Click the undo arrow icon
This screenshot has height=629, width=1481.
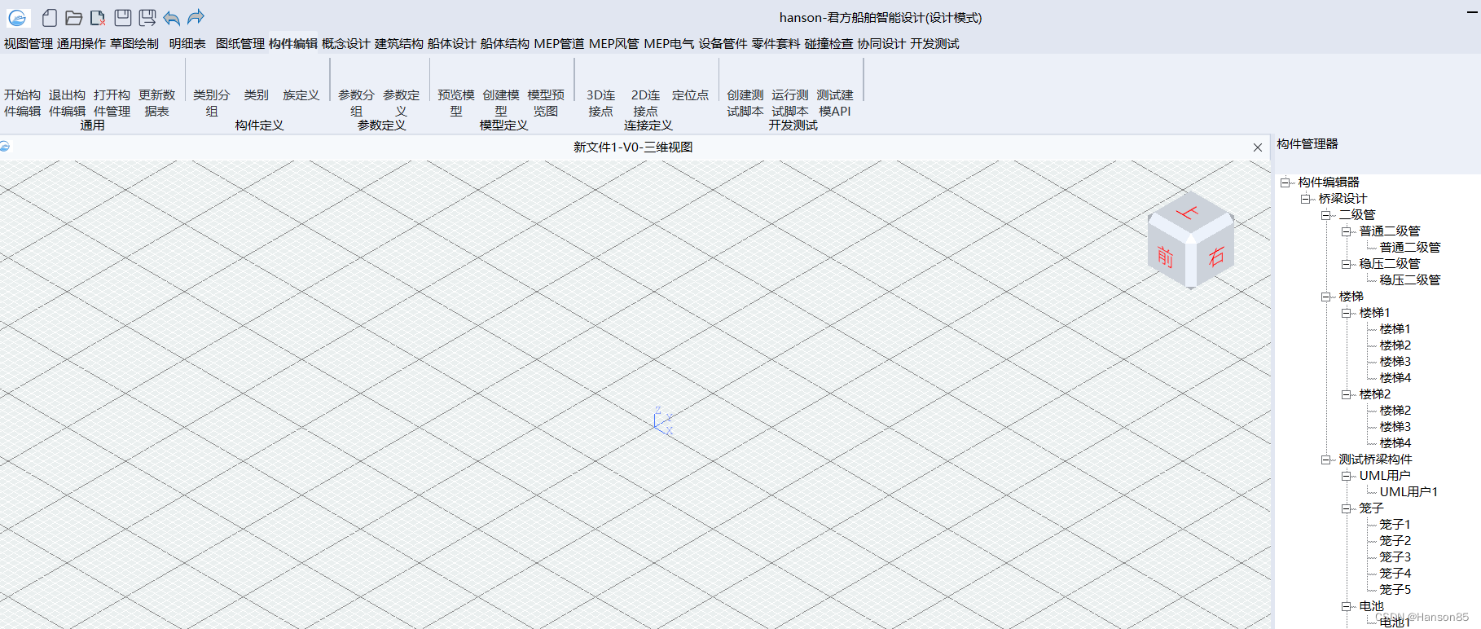(x=171, y=18)
